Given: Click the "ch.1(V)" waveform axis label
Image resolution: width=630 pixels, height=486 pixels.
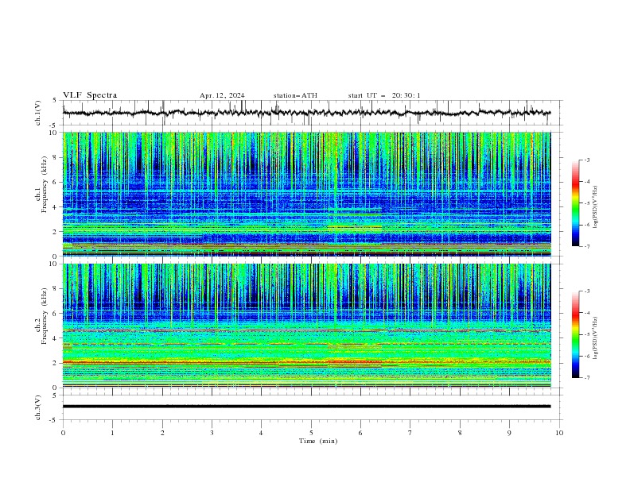Looking at the screenshot, I should [x=38, y=113].
